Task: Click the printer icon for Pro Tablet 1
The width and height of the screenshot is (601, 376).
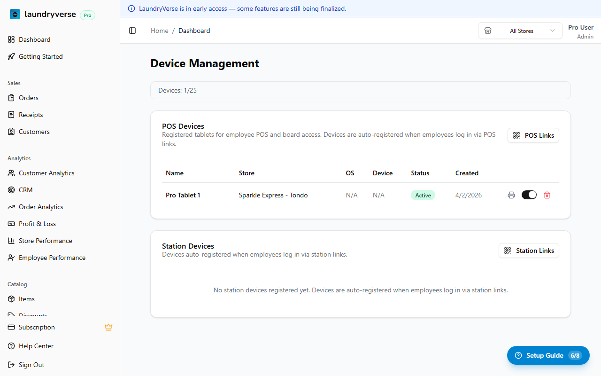Action: 511,195
